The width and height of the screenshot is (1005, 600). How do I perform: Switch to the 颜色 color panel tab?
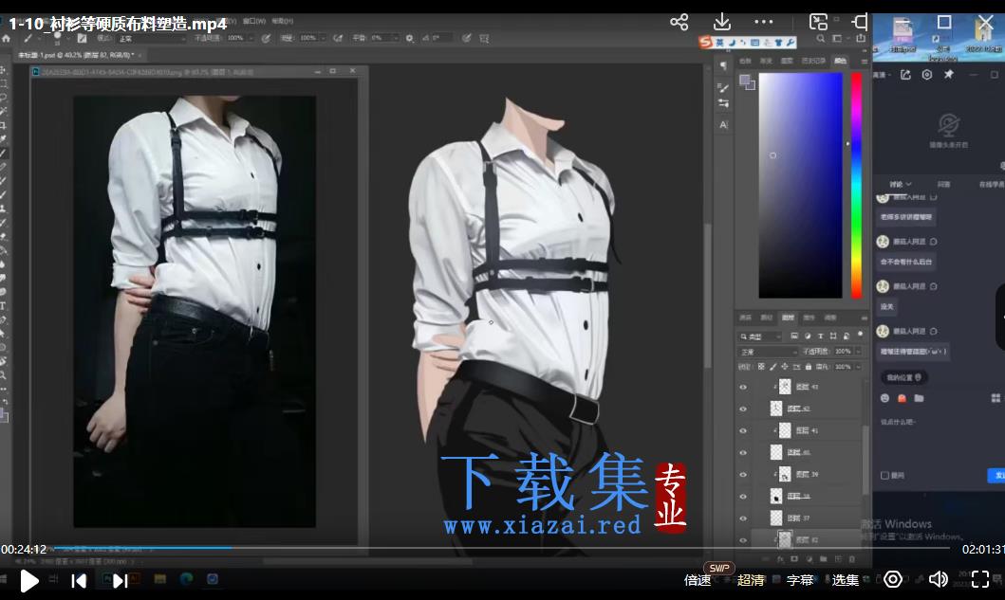pyautogui.click(x=840, y=61)
